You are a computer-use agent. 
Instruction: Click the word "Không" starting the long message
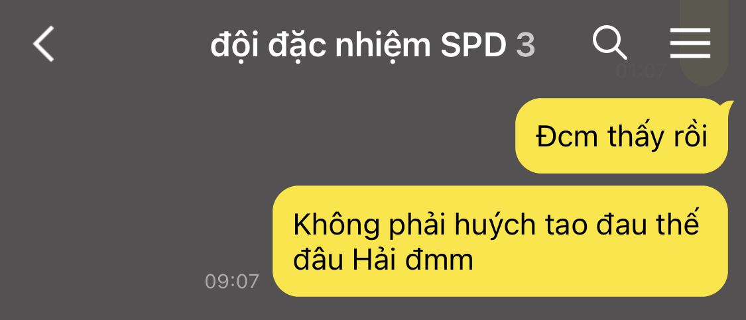336,225
